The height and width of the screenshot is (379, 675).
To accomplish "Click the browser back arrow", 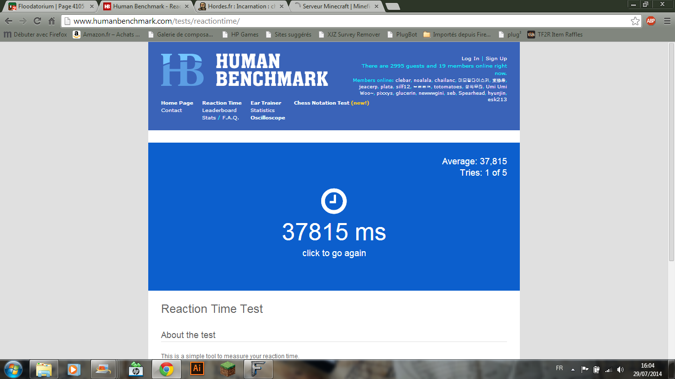I will click(9, 21).
